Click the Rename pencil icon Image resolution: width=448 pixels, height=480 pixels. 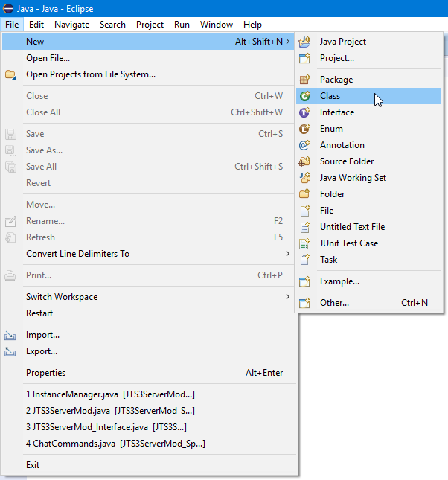(10, 221)
